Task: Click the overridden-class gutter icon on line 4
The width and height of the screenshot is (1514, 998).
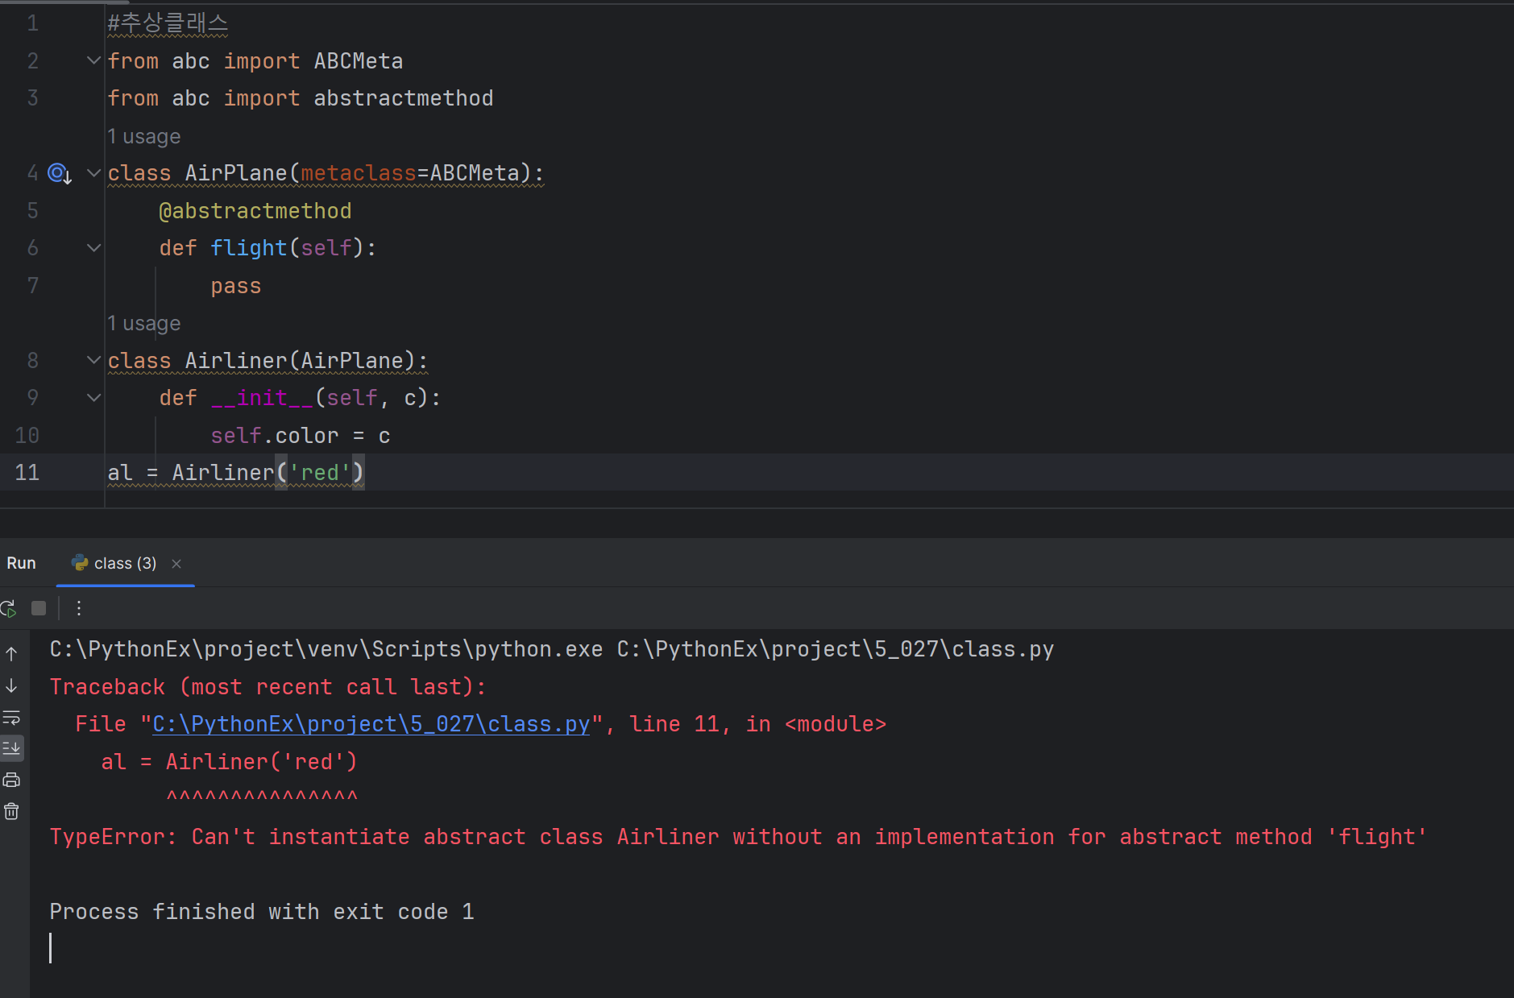Action: pyautogui.click(x=60, y=173)
